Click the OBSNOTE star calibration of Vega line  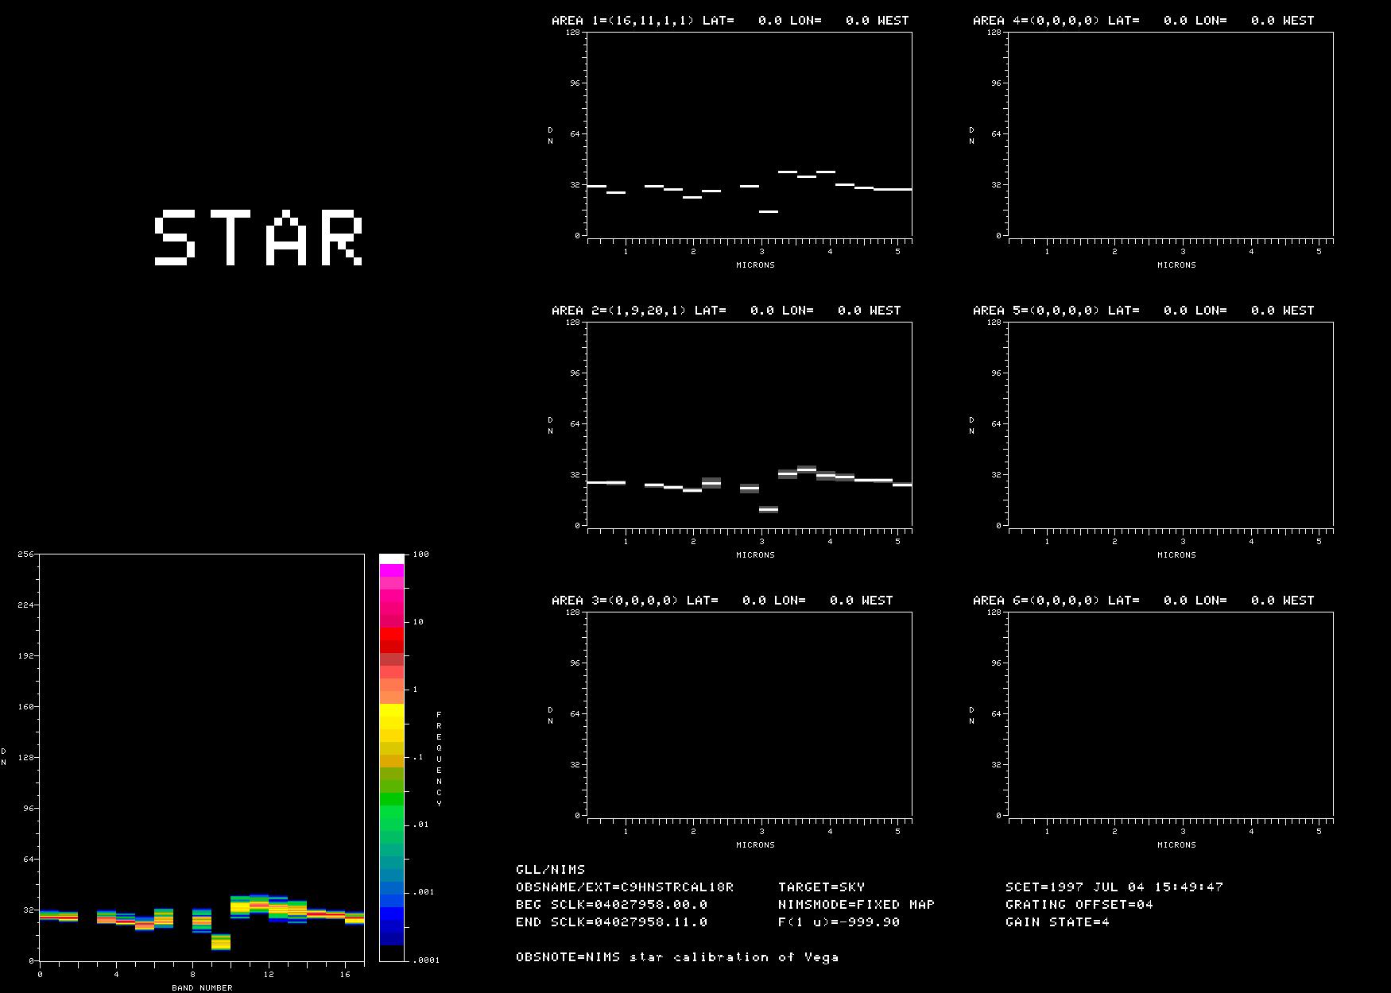[677, 957]
